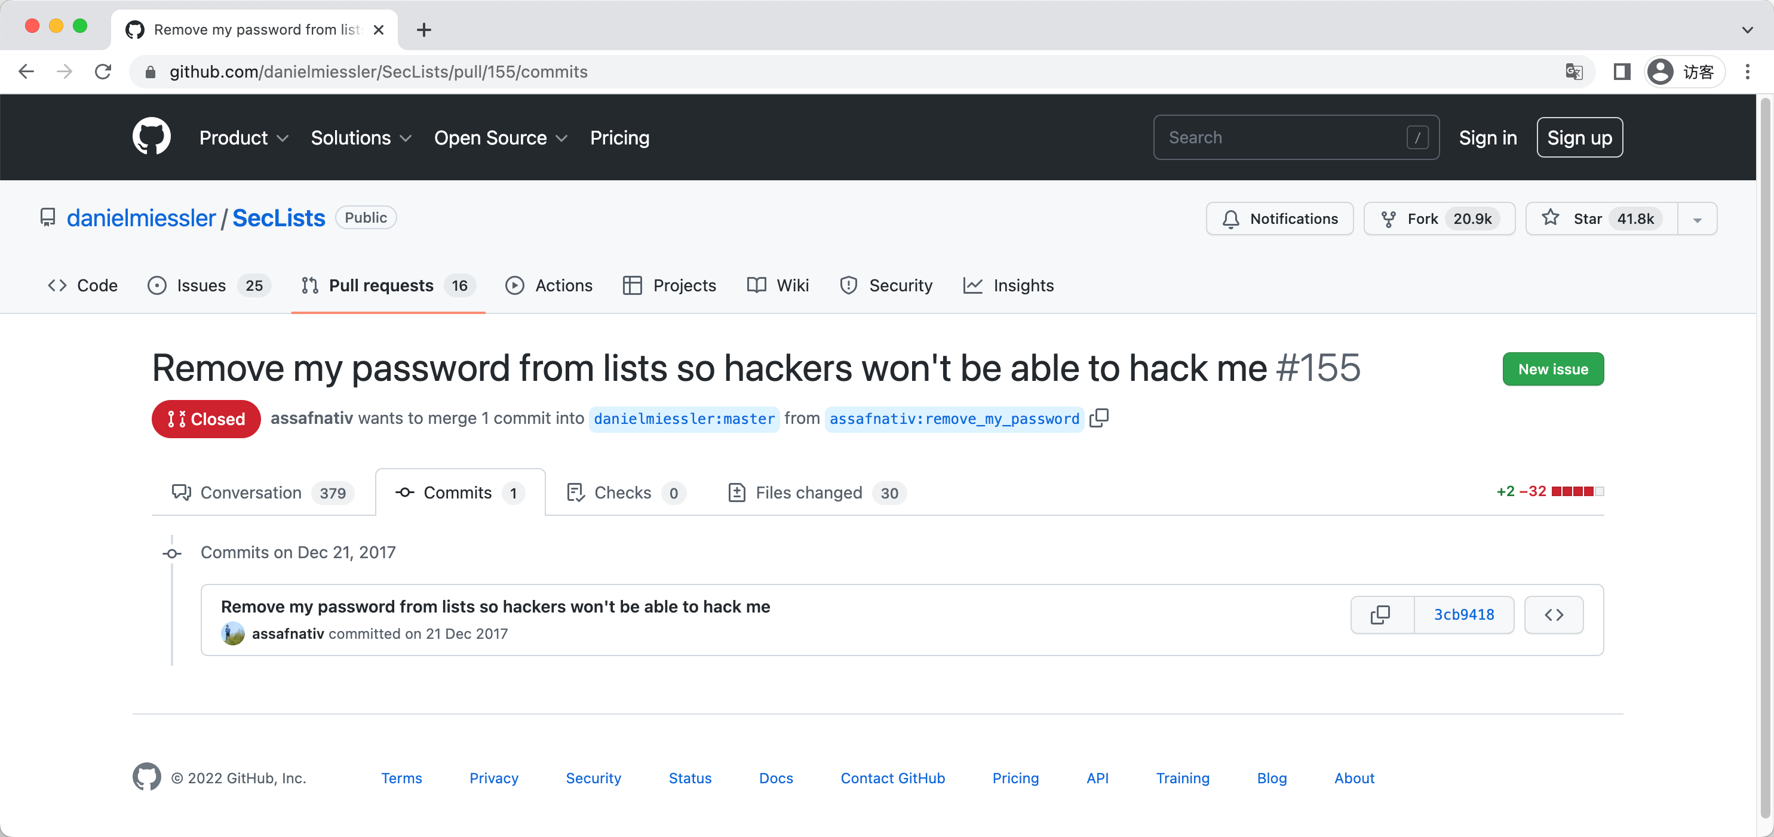Image resolution: width=1774 pixels, height=837 pixels.
Task: Open the Conversation tab
Action: 262,492
